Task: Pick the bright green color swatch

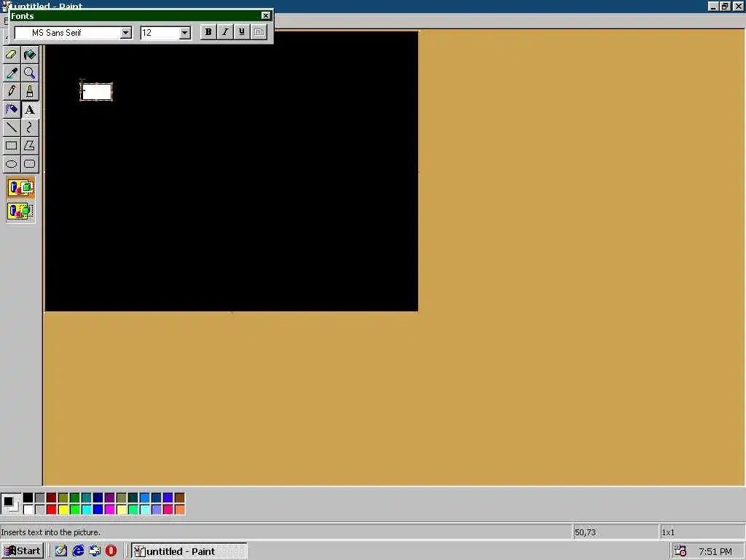Action: click(75, 510)
